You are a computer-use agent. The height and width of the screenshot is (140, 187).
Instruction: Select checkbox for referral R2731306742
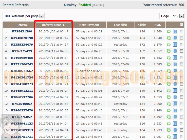pyautogui.click(x=181, y=64)
